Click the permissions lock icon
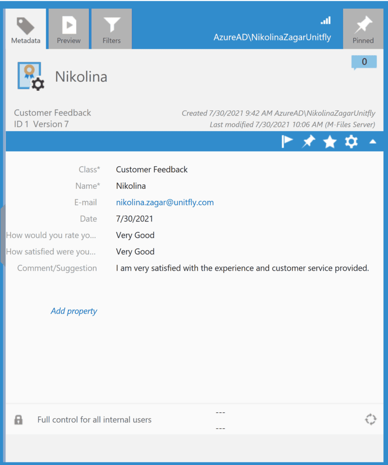The width and height of the screenshot is (388, 465). [x=18, y=420]
